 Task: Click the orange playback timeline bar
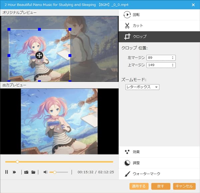pyautogui.click(x=59, y=162)
